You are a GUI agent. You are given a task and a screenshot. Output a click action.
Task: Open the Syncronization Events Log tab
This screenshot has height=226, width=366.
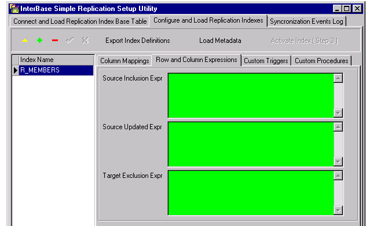[306, 21]
